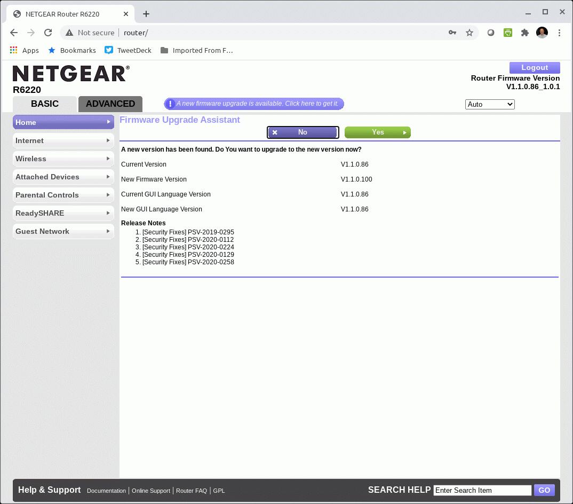Select the NETGEAR Router R6220 browser tab
Screen dimensions: 573x504
pos(70,14)
